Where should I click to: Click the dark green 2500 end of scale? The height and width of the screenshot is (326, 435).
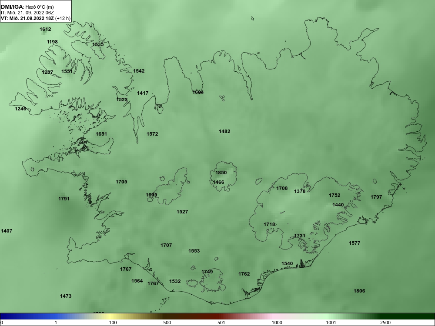(408, 316)
